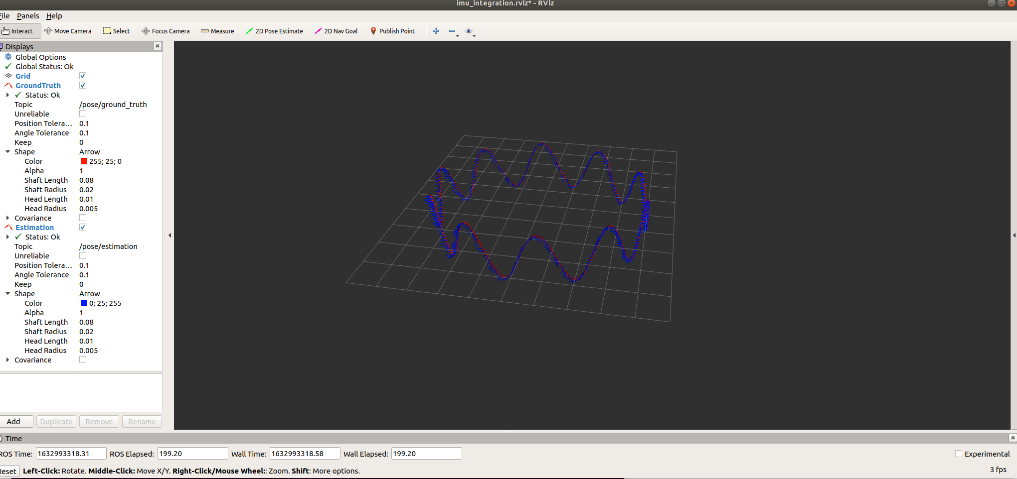Click the Wall Time field
This screenshot has width=1017, height=479.
(305, 454)
